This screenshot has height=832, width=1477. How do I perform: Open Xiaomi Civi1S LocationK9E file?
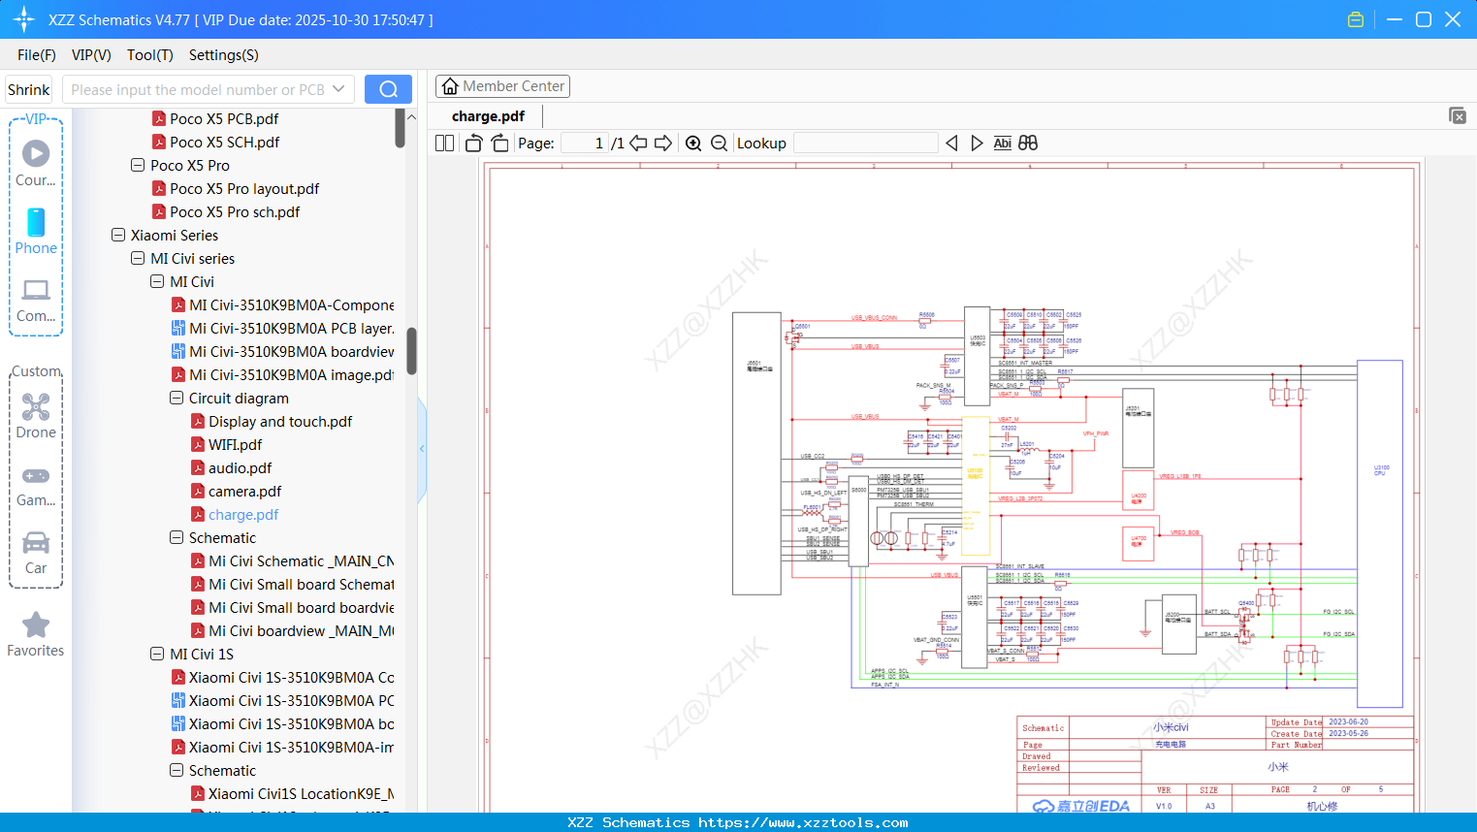[302, 794]
